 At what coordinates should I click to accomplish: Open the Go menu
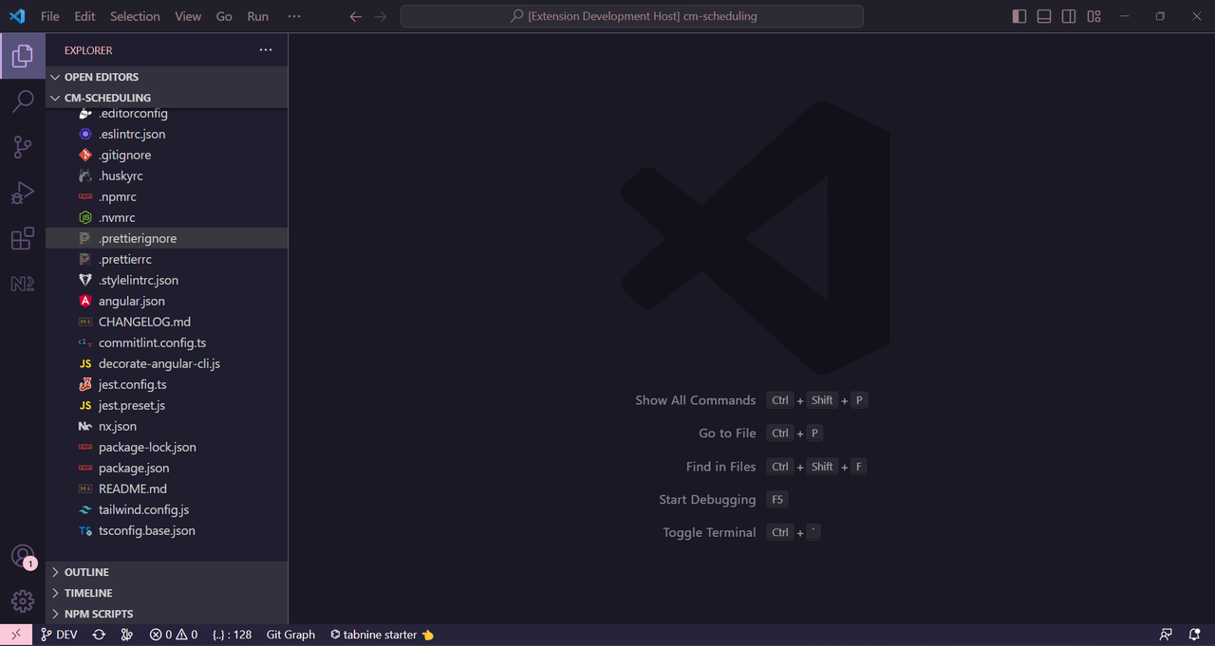point(224,16)
